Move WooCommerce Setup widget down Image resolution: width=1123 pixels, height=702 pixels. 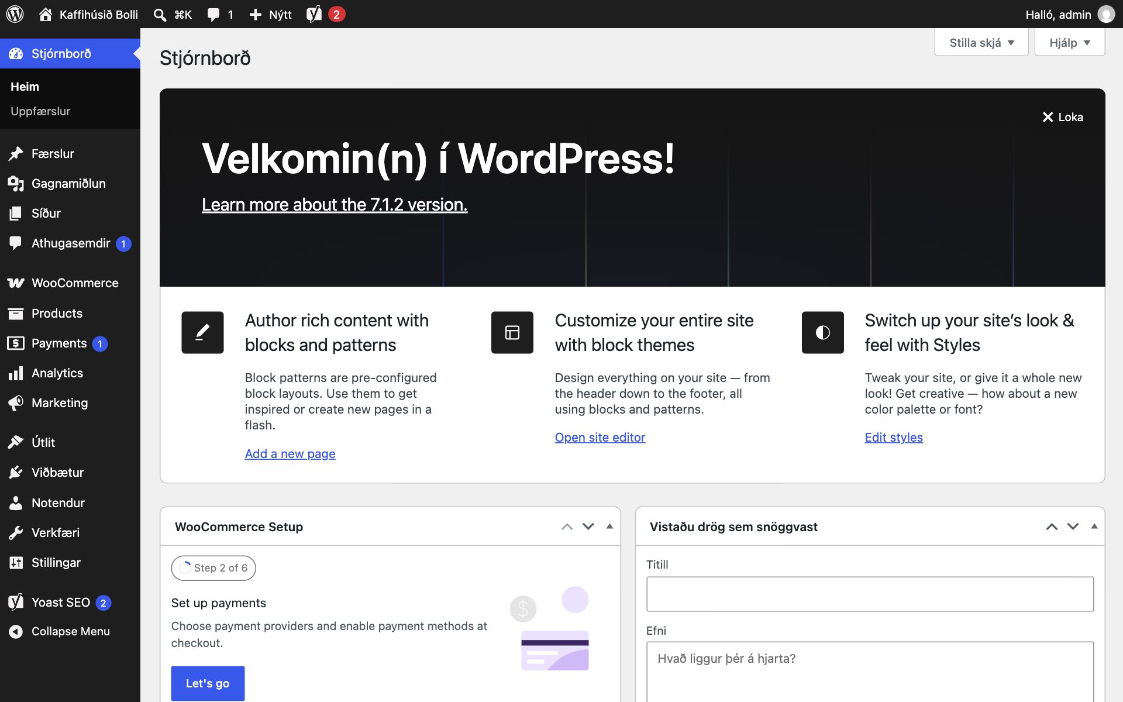click(588, 526)
